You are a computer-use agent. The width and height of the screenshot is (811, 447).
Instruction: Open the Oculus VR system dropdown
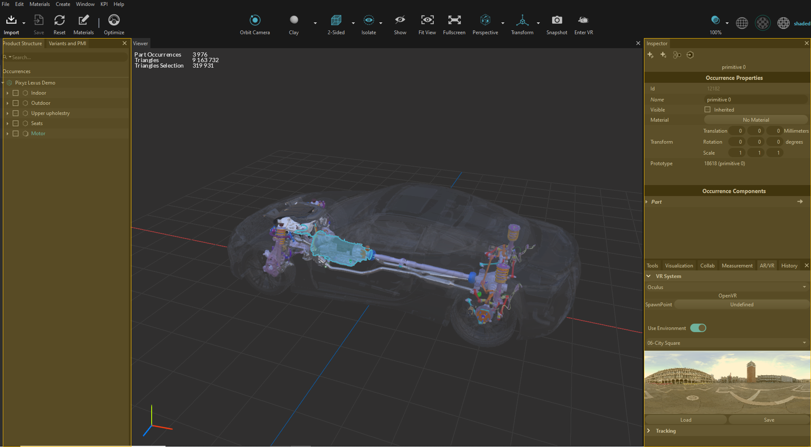(x=726, y=287)
